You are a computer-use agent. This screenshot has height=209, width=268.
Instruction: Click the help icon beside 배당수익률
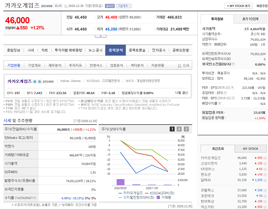(220, 104)
